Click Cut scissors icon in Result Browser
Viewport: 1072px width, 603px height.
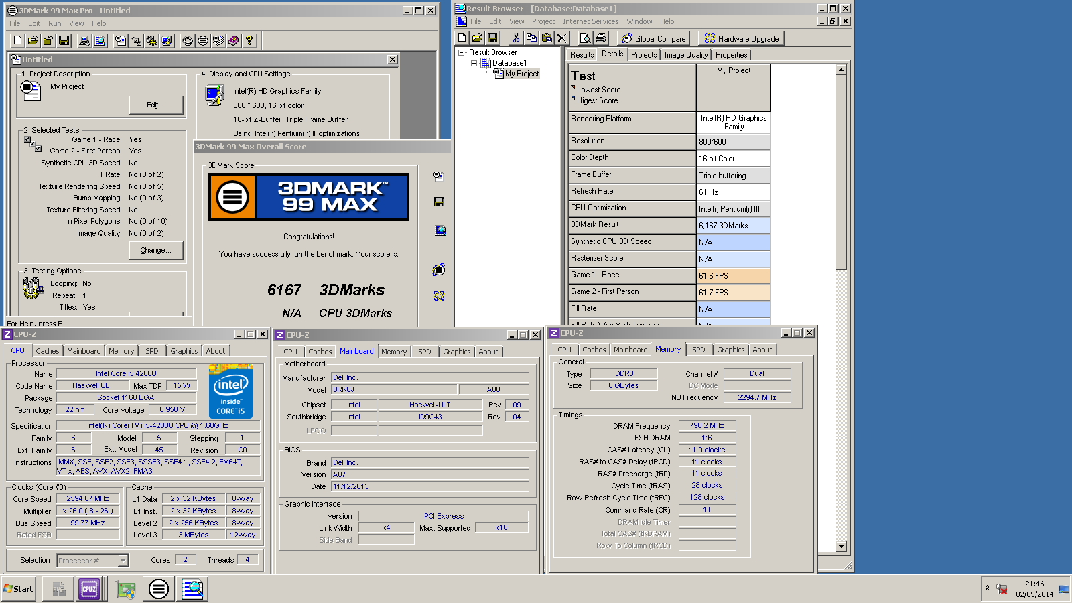516,38
